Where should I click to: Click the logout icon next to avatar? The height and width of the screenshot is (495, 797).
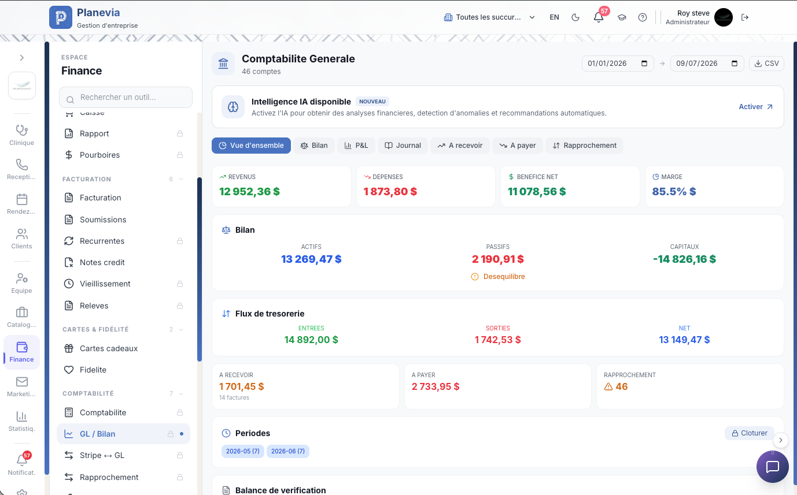[745, 17]
